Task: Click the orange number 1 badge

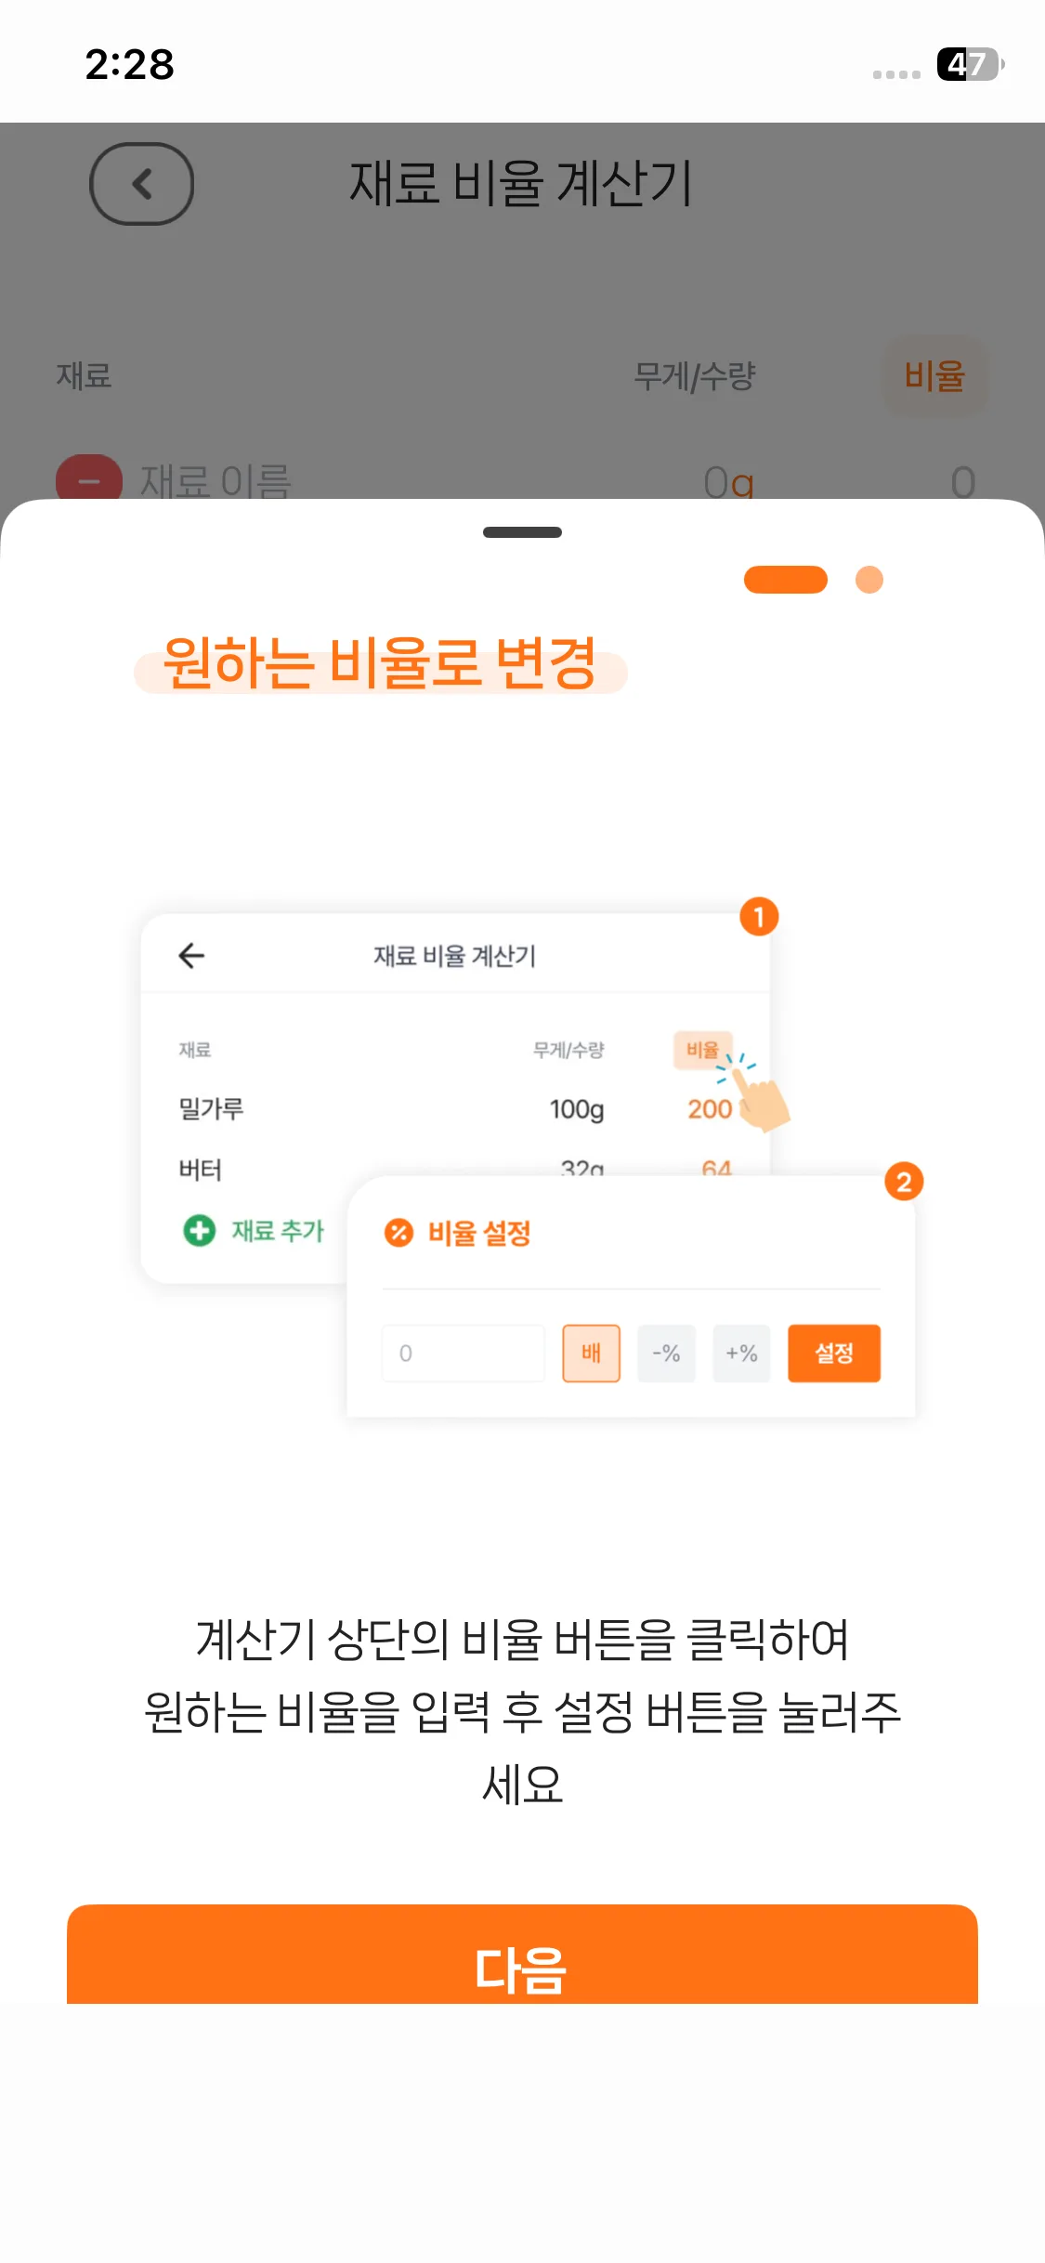Action: pyautogui.click(x=759, y=917)
